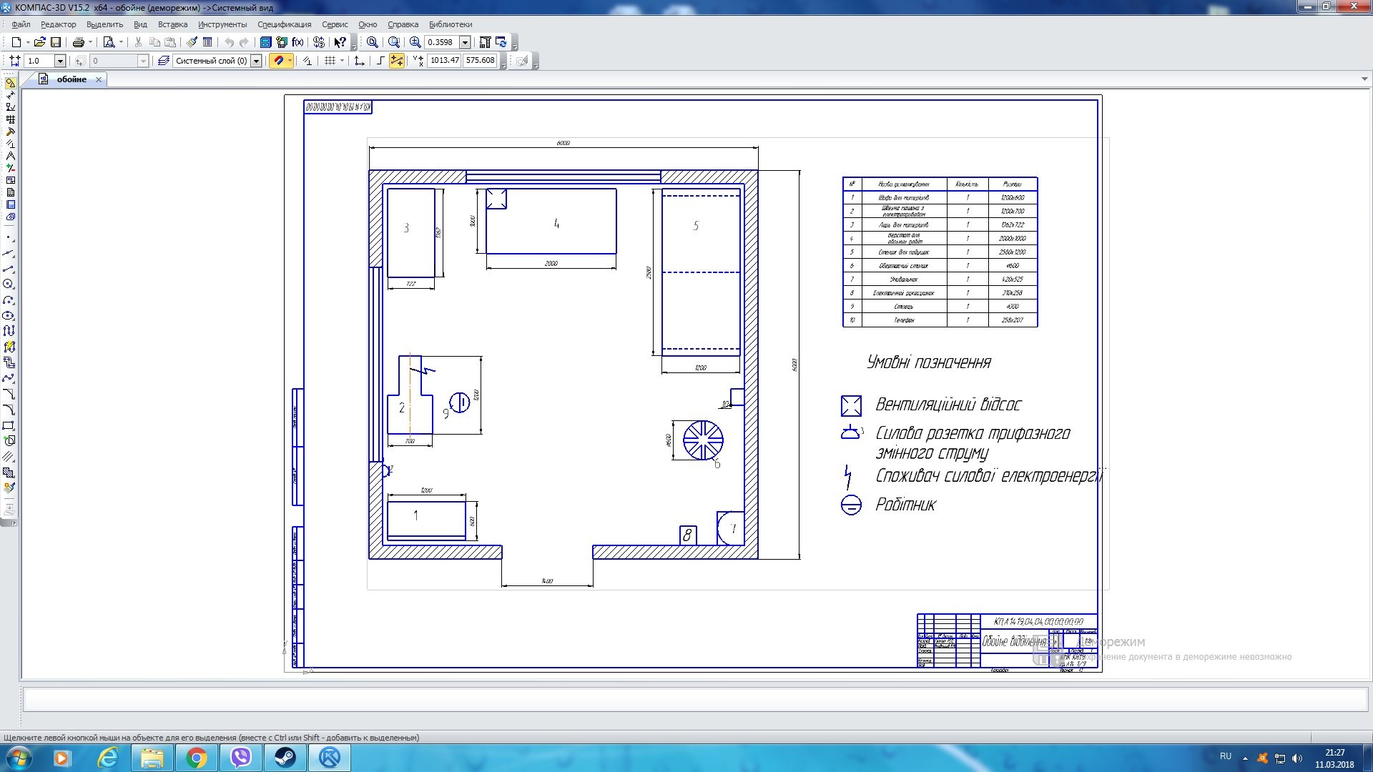Image resolution: width=1373 pixels, height=772 pixels.
Task: Toggle the ortho drawing mode button
Action: (380, 61)
